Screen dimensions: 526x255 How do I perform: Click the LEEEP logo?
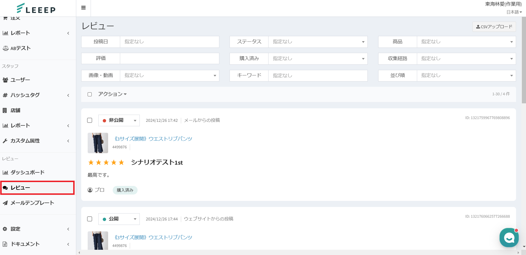pyautogui.click(x=36, y=8)
